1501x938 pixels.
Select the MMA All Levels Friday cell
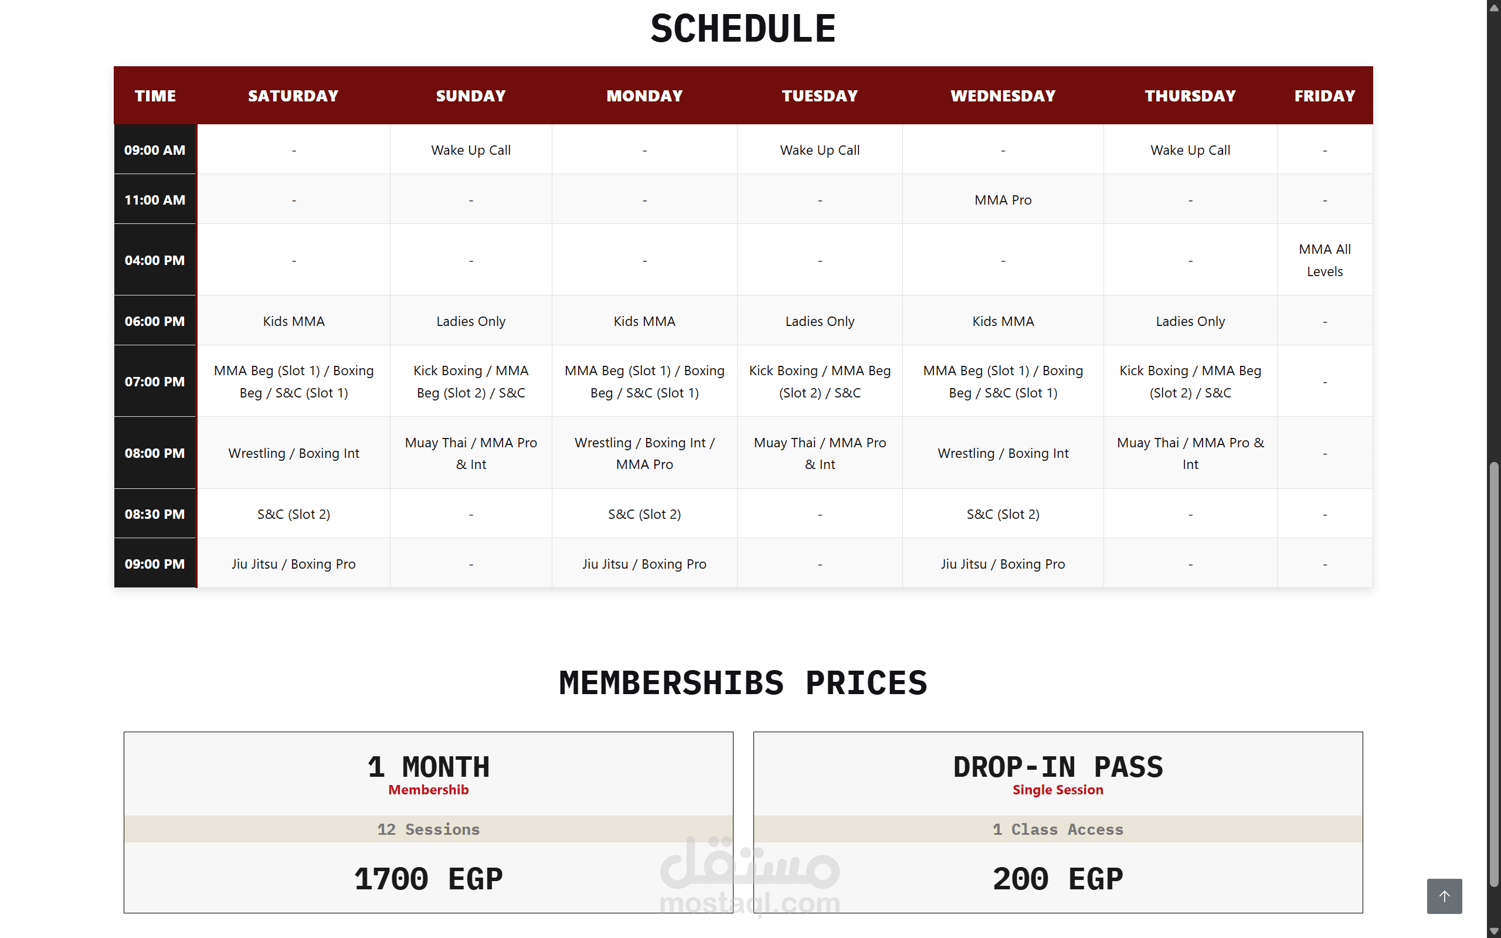[x=1325, y=260]
